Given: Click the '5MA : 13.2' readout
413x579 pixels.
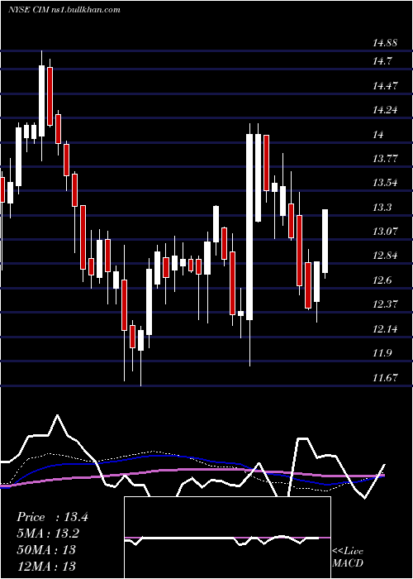Looking at the screenshot, I should tap(48, 534).
